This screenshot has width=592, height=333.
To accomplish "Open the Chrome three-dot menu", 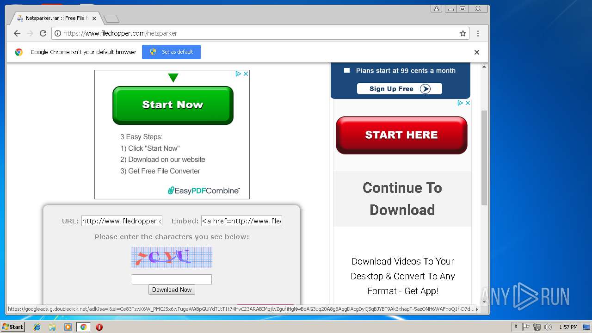I will (478, 33).
